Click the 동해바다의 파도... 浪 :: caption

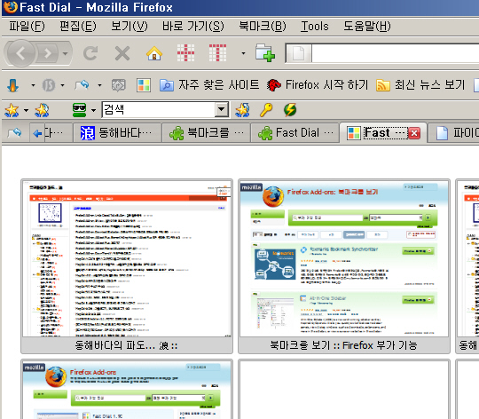[x=127, y=345]
